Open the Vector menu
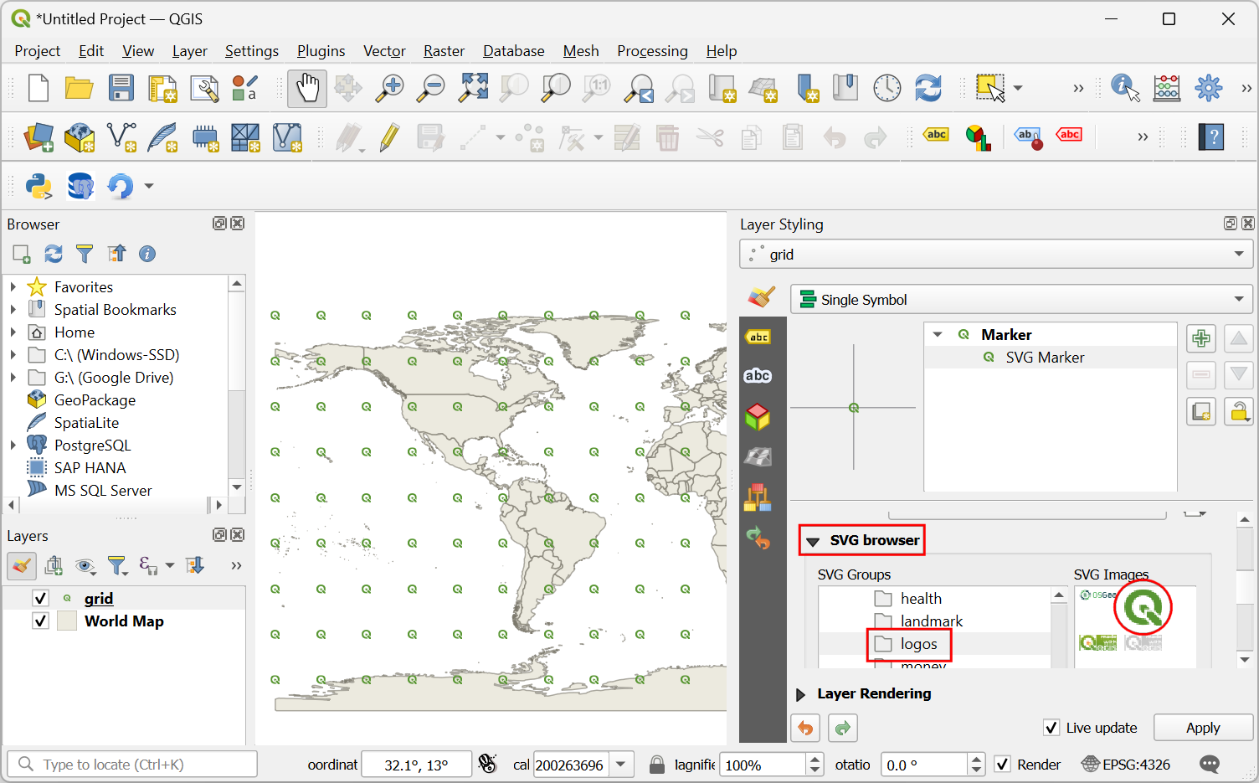Screen dimensions: 1259x783 coord(384,51)
